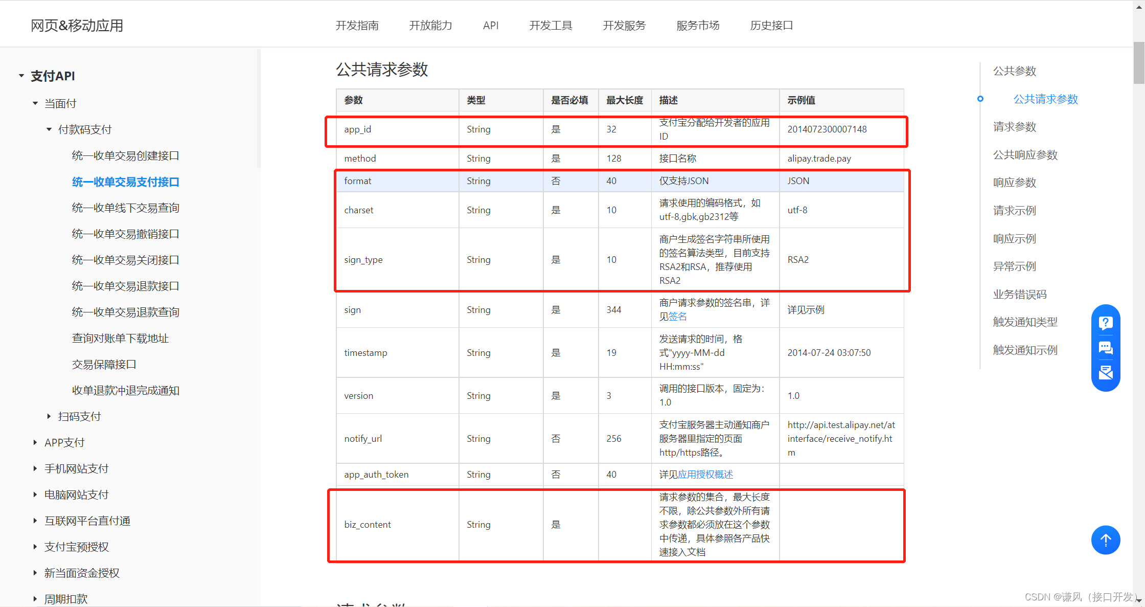
Task: Jump to 请求参数 in page outline
Action: (1014, 127)
